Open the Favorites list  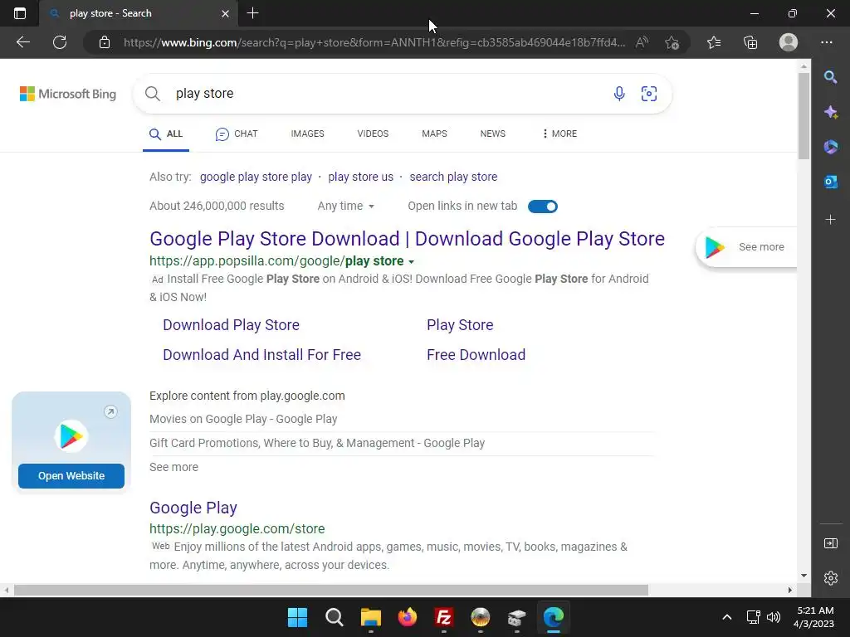point(714,42)
